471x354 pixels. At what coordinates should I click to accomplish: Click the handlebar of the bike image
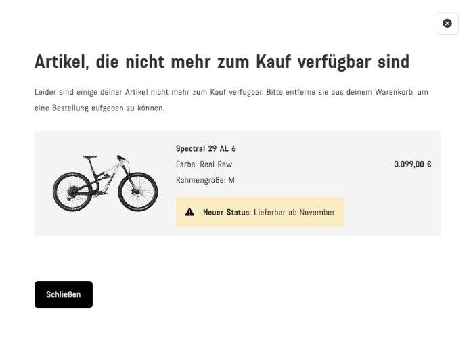tap(121, 157)
